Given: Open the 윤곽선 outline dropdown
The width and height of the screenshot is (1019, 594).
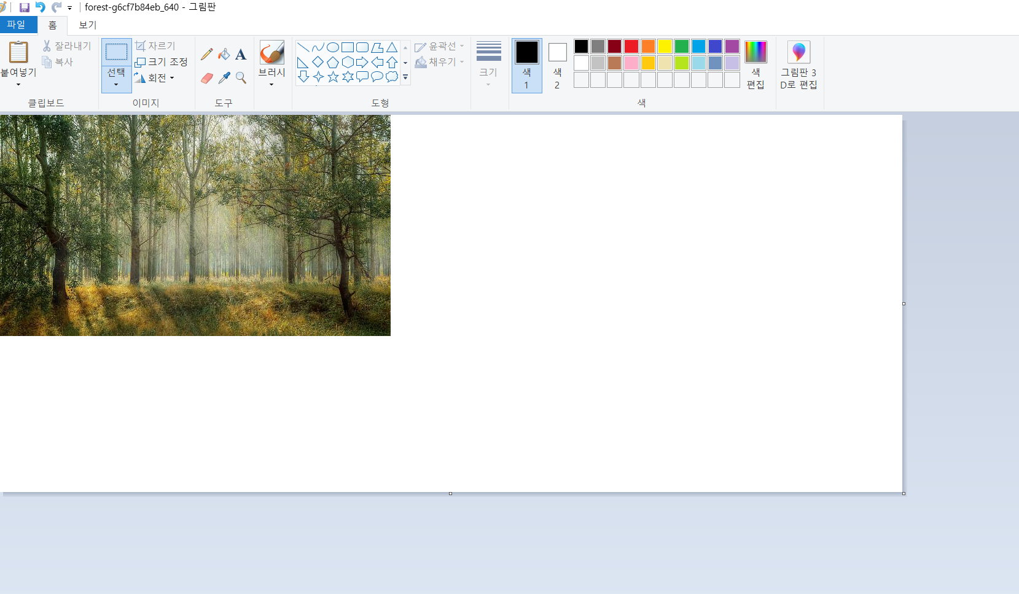Looking at the screenshot, I should (440, 47).
